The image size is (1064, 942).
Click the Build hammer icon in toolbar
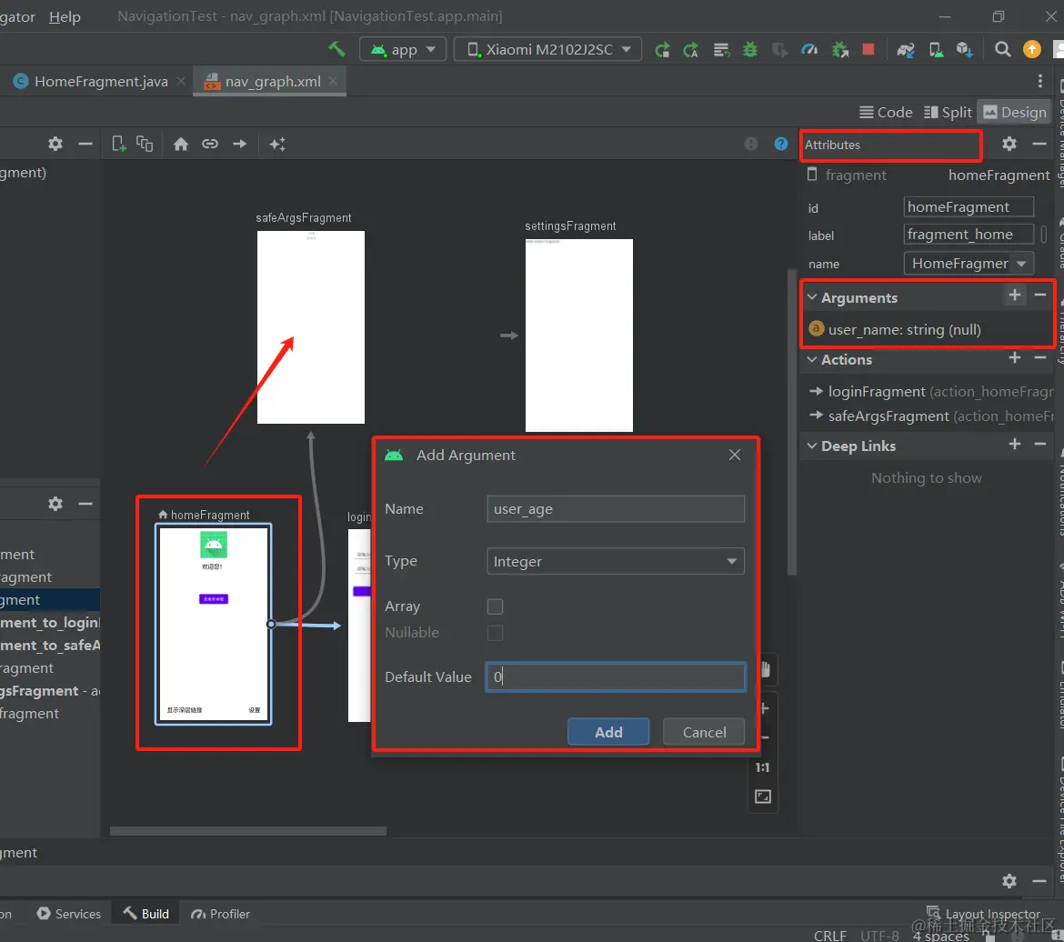tap(336, 49)
